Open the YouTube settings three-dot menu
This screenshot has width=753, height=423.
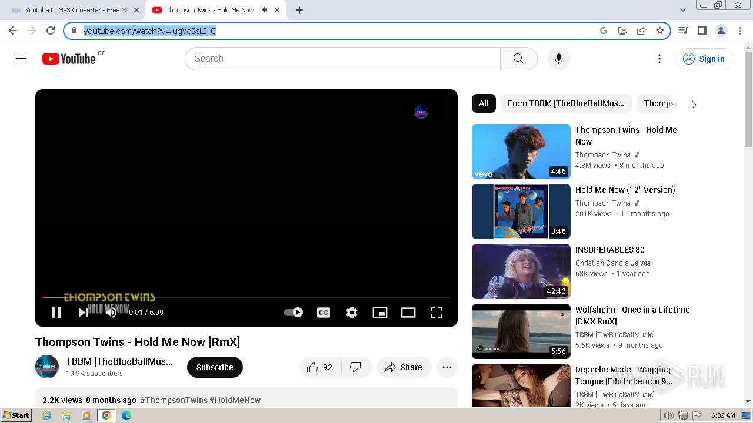pyautogui.click(x=659, y=59)
